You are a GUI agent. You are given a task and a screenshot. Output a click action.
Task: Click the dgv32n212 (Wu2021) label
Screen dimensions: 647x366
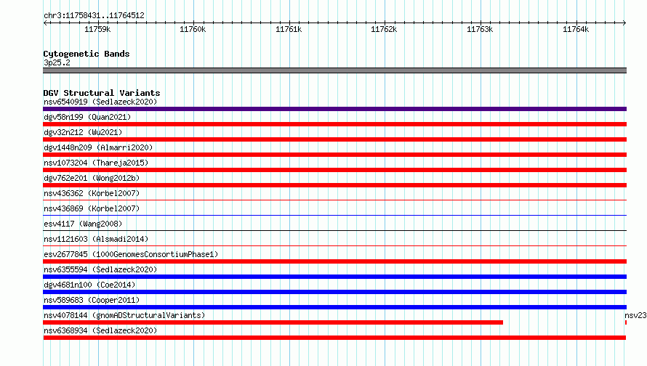point(83,132)
